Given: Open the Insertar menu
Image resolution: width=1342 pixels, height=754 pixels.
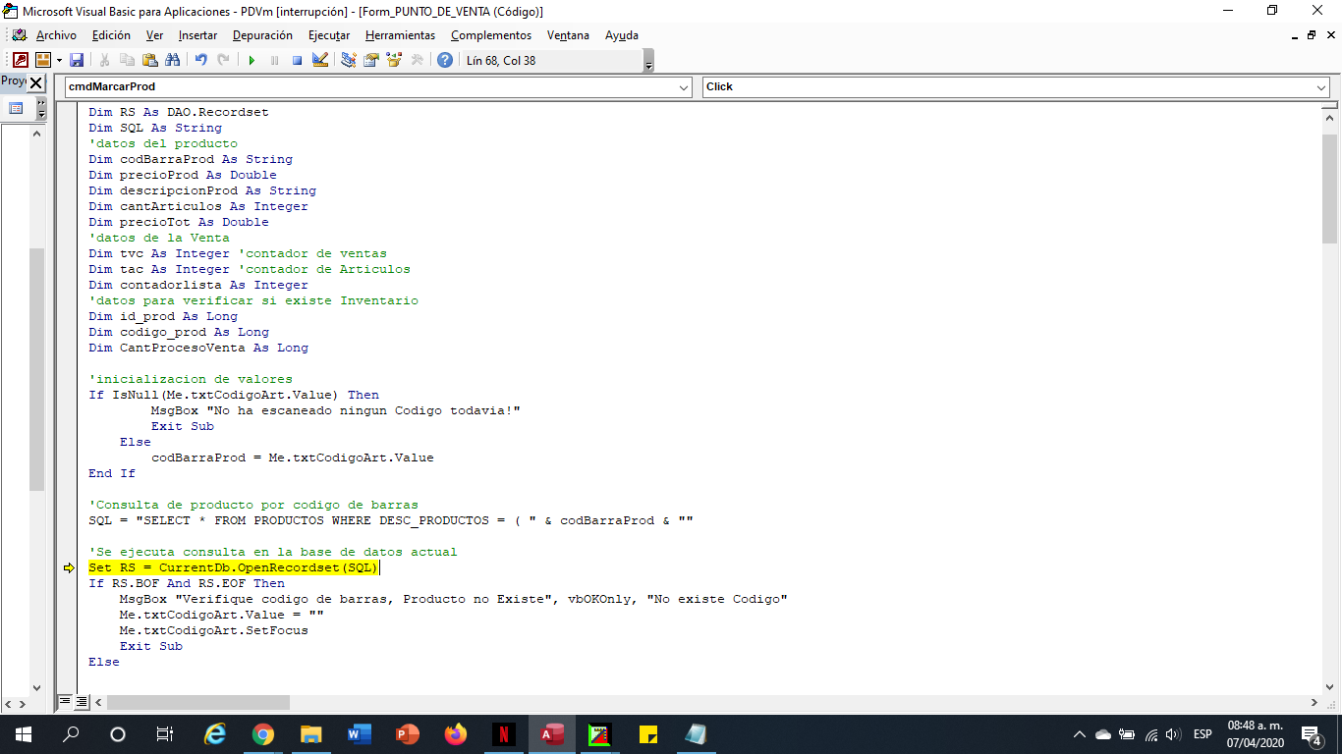Looking at the screenshot, I should coord(197,35).
